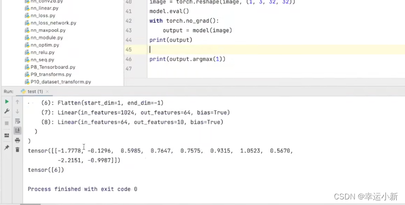Select nn_loss_network.py file
The image size is (405, 205).
[x=53, y=23]
